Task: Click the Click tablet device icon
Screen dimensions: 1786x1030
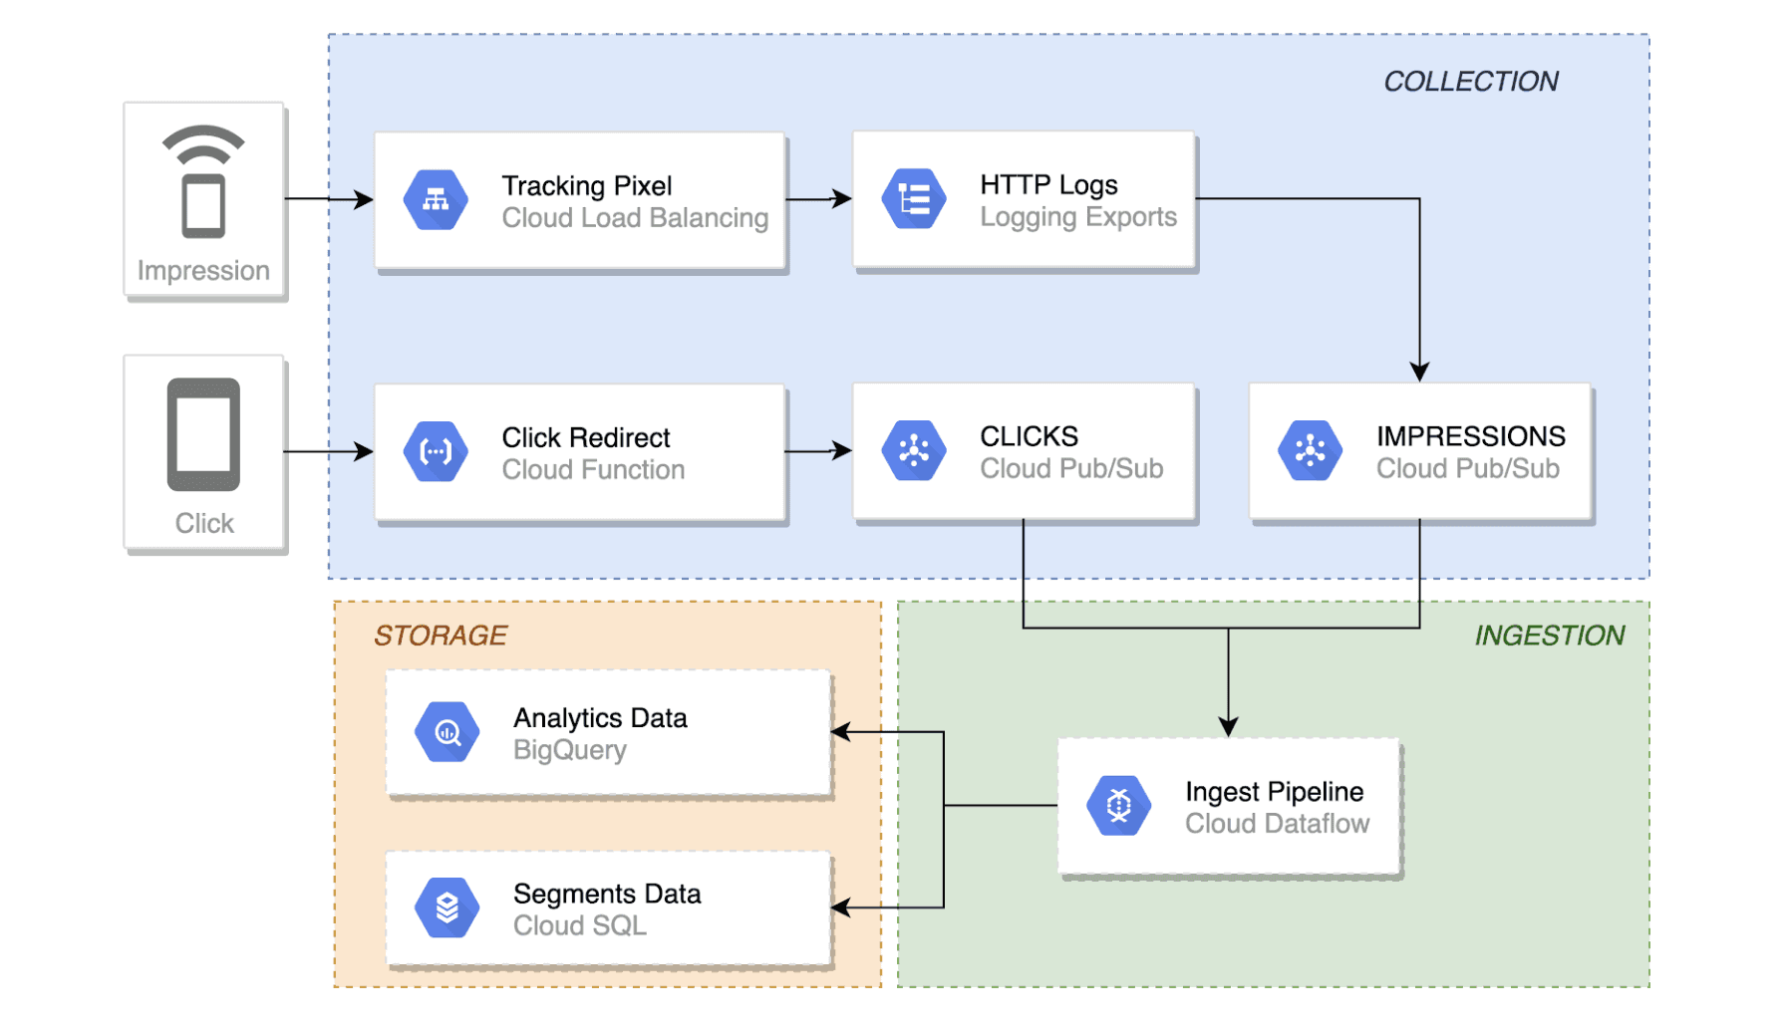Action: coord(203,434)
